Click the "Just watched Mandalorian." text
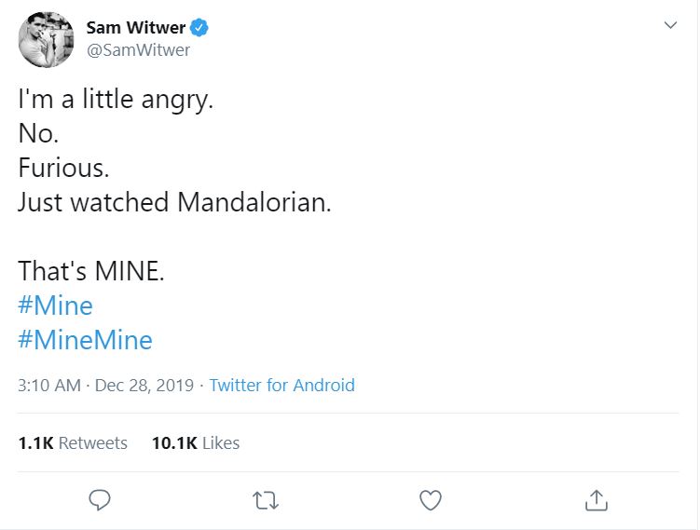This screenshot has height=530, width=700. (174, 202)
